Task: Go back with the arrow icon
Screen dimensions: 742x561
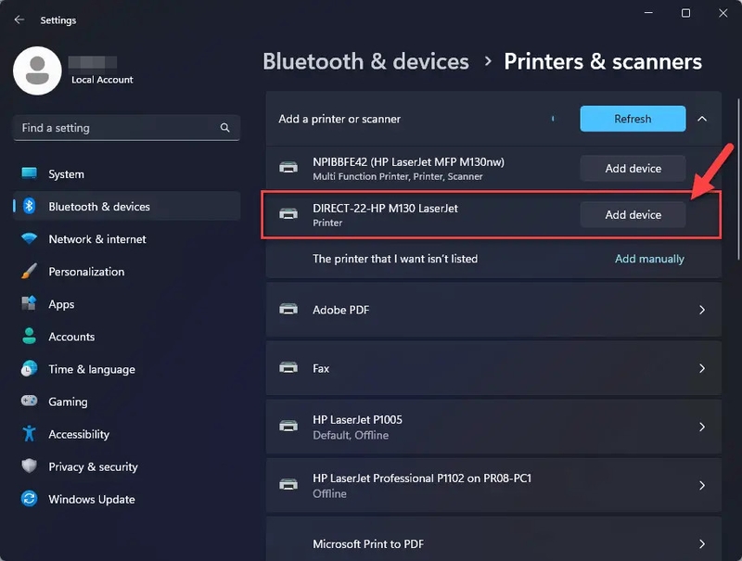Action: (x=19, y=19)
